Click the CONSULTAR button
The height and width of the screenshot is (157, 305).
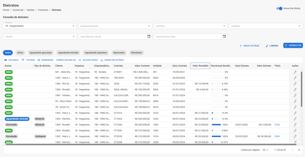click(x=293, y=45)
